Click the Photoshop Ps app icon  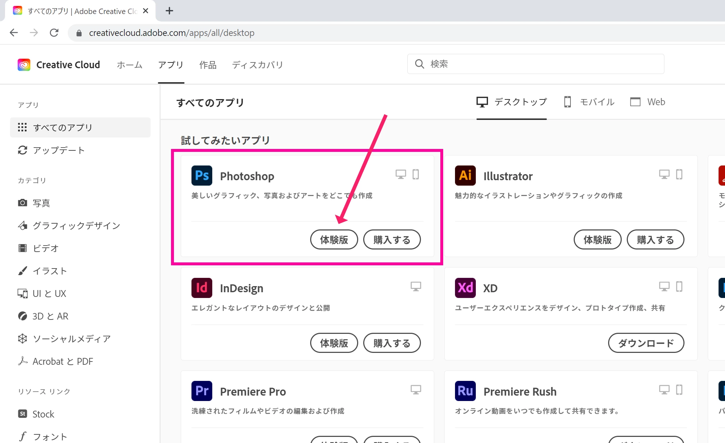tap(202, 176)
